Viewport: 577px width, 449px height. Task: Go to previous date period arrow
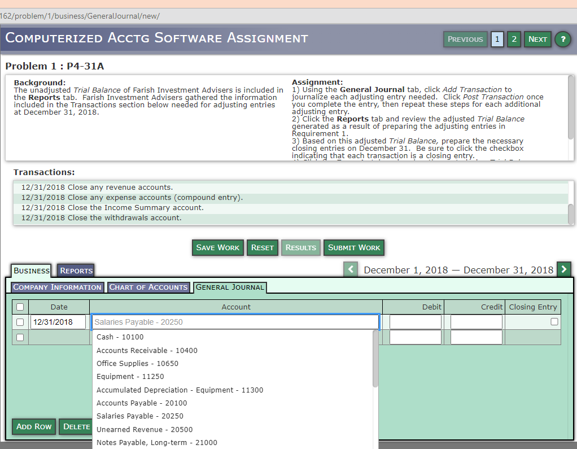coord(351,269)
